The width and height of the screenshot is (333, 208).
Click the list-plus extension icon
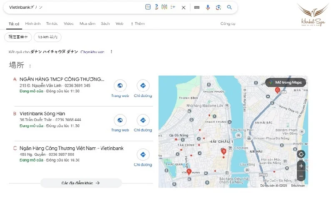click(173, 7)
